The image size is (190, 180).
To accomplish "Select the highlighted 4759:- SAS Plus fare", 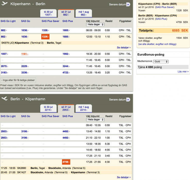I will click(66, 162).
